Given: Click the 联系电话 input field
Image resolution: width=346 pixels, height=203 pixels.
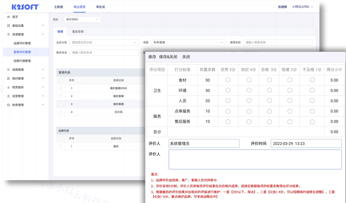Looking at the screenshot, I should (x=104, y=52).
